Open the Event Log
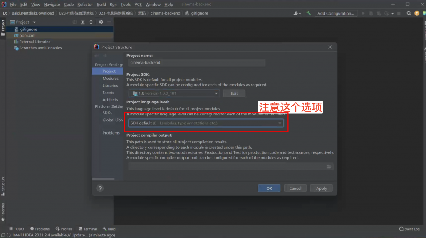426x238 pixels. click(409, 229)
